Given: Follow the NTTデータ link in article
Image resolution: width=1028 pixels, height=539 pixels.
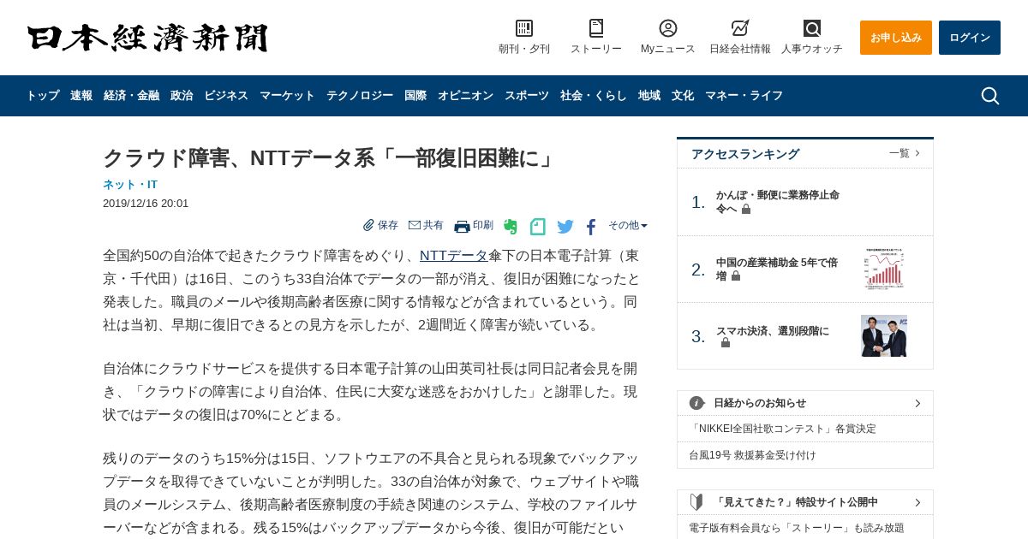Looking at the screenshot, I should click(454, 256).
